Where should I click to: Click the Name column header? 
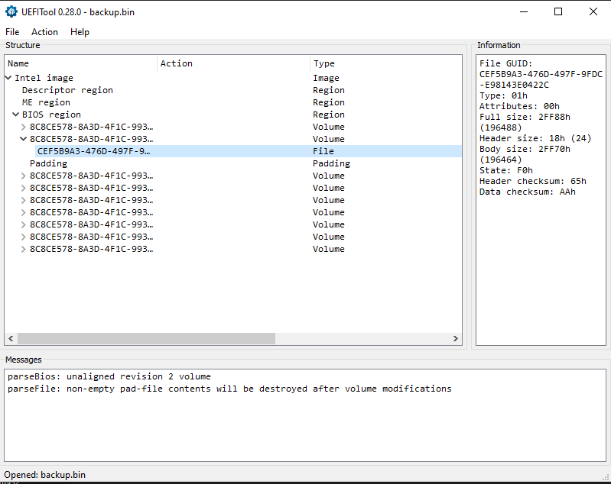(x=81, y=63)
